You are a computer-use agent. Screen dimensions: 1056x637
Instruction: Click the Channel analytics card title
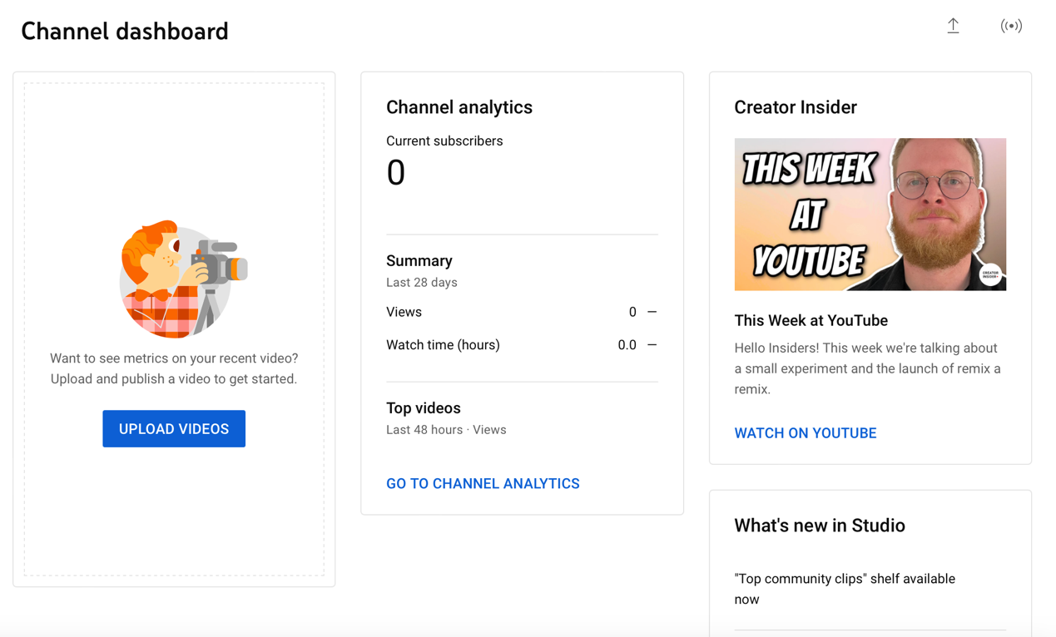[x=459, y=107]
